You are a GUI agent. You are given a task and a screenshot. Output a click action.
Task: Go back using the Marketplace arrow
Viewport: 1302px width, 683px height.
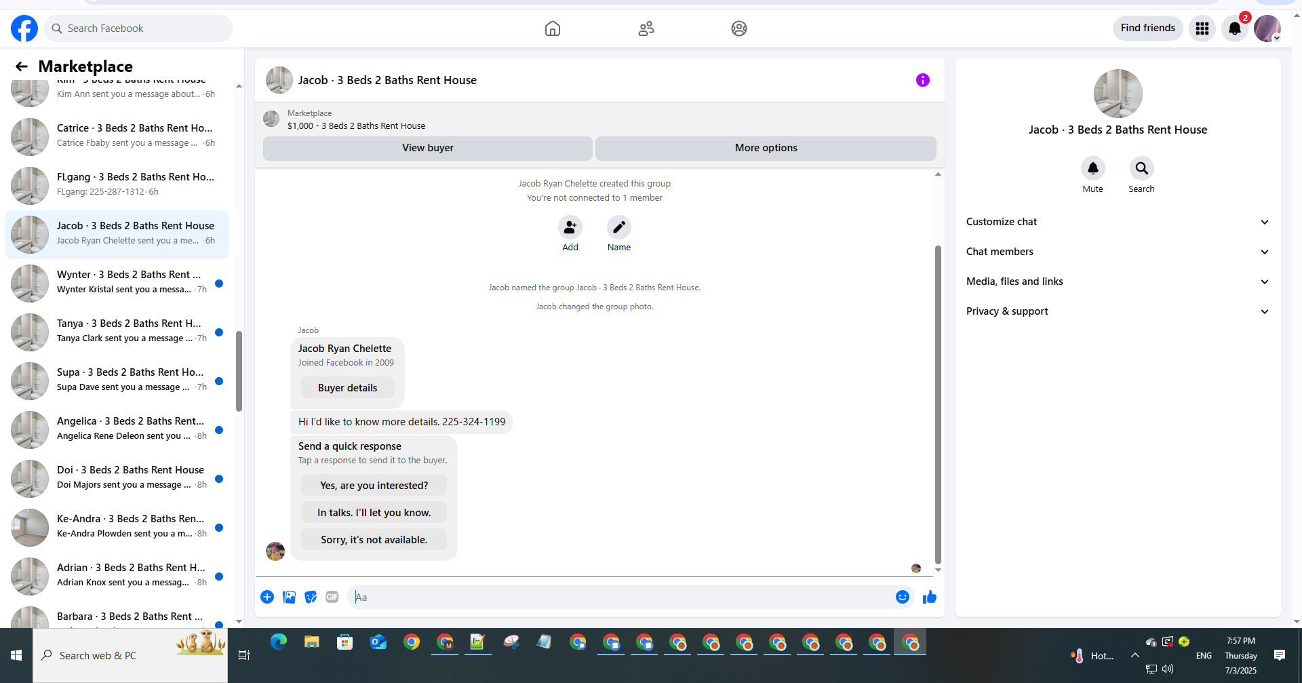[x=22, y=66]
